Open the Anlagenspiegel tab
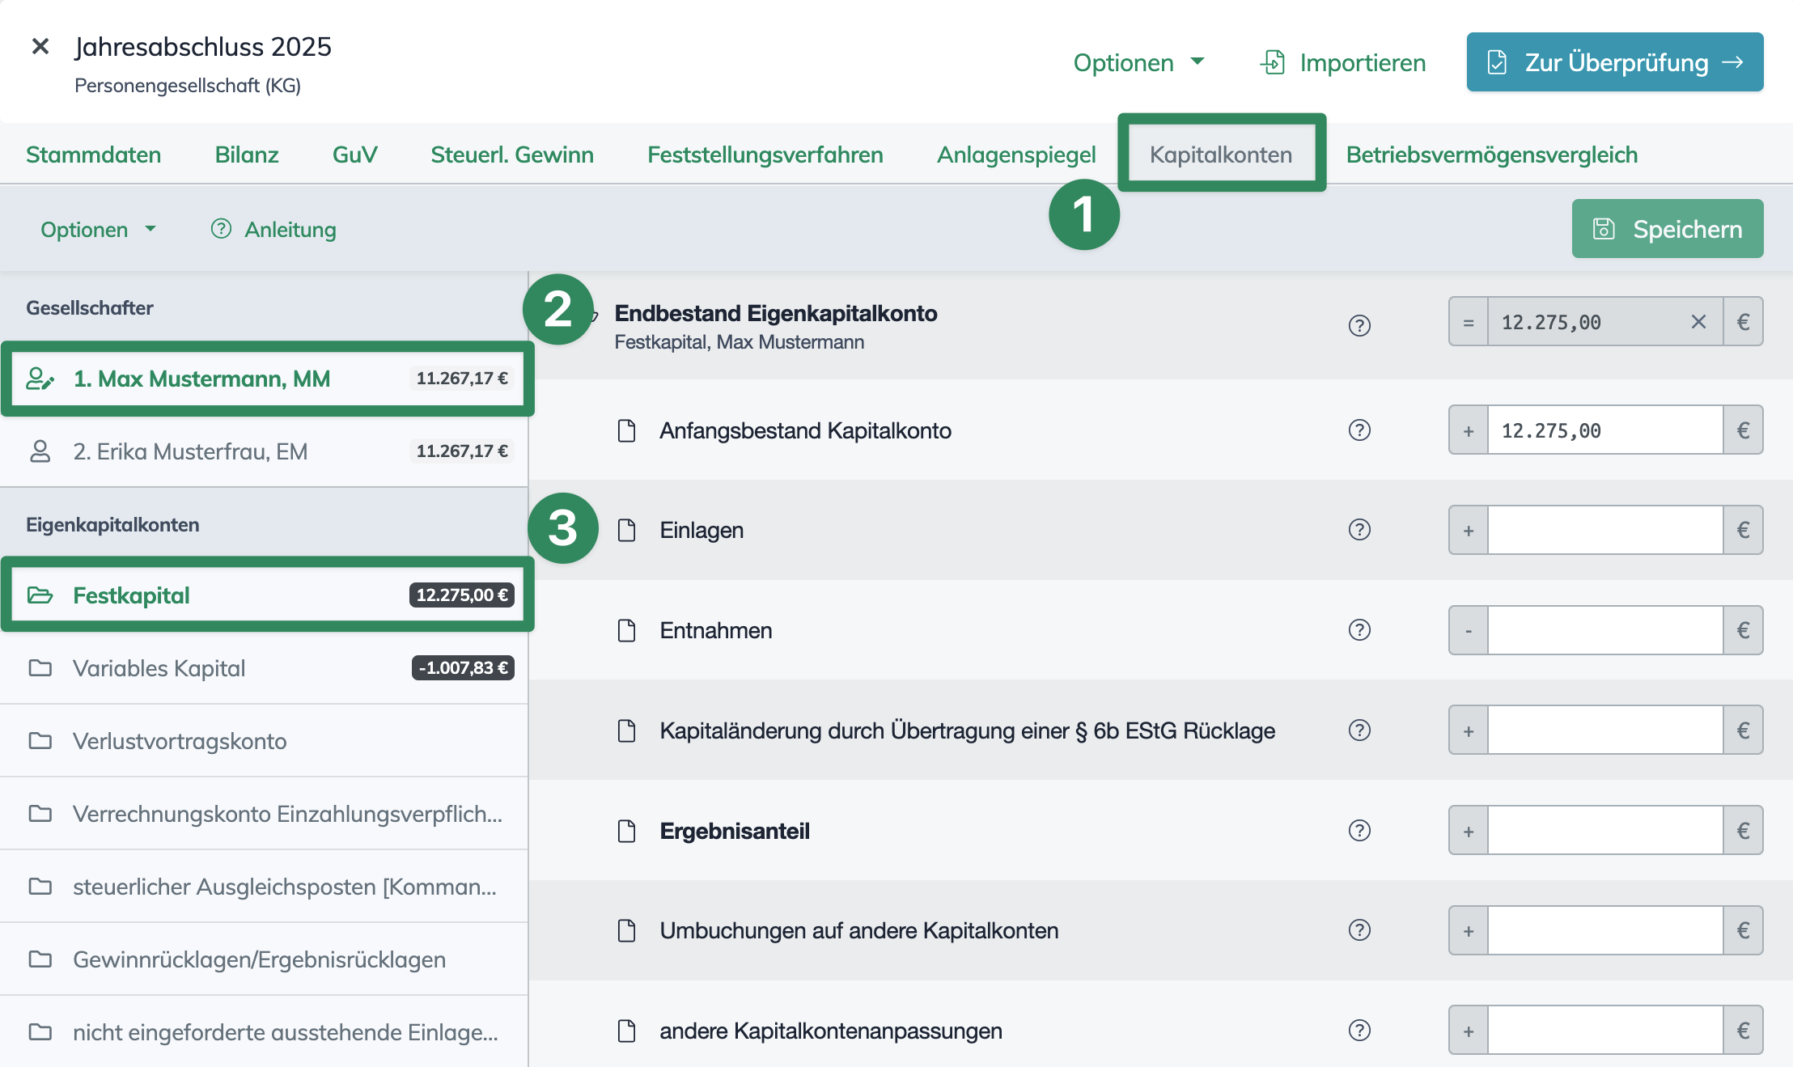Image resolution: width=1793 pixels, height=1067 pixels. pos(1016,155)
